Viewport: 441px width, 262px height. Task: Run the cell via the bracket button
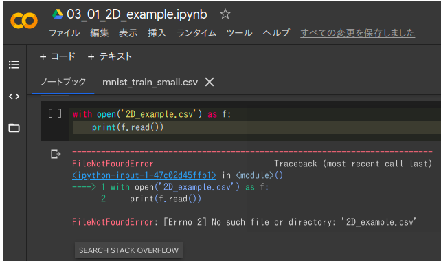click(x=55, y=113)
